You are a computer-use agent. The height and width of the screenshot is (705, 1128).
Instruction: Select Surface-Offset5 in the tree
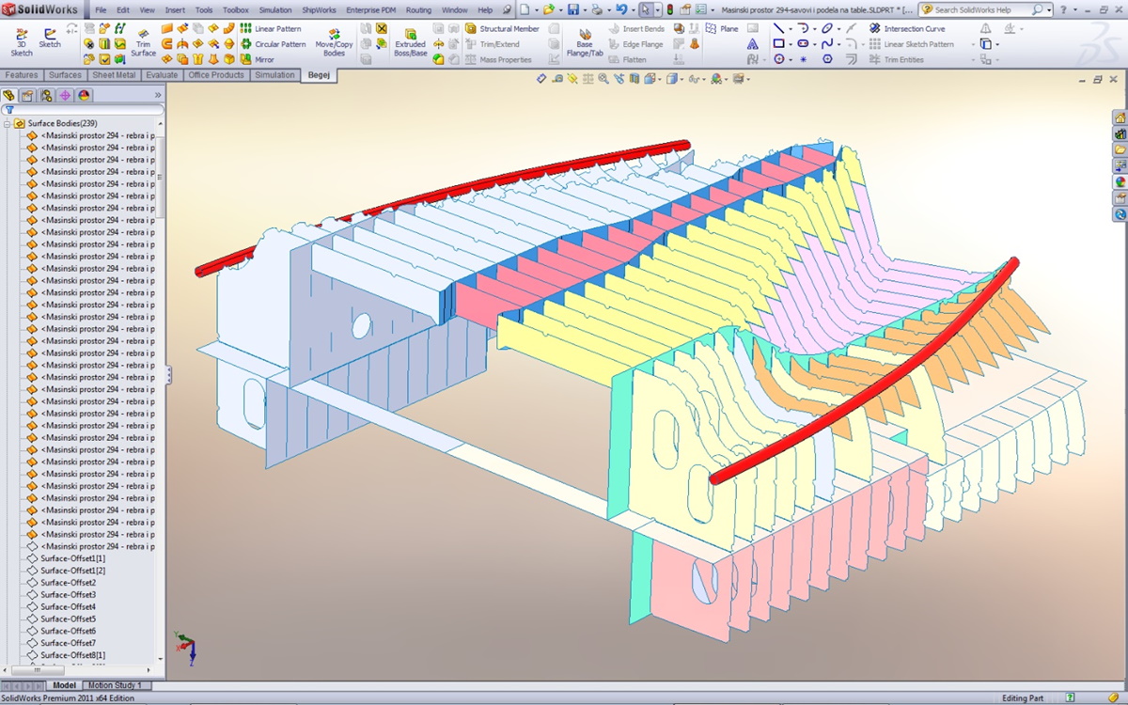pos(68,619)
